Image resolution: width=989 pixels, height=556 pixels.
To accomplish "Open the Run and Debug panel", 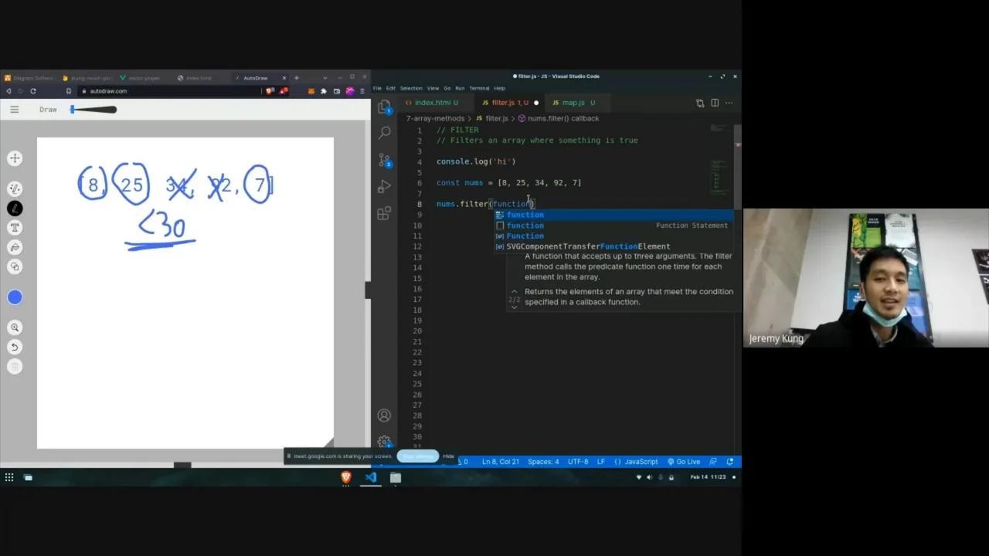I will tap(384, 185).
